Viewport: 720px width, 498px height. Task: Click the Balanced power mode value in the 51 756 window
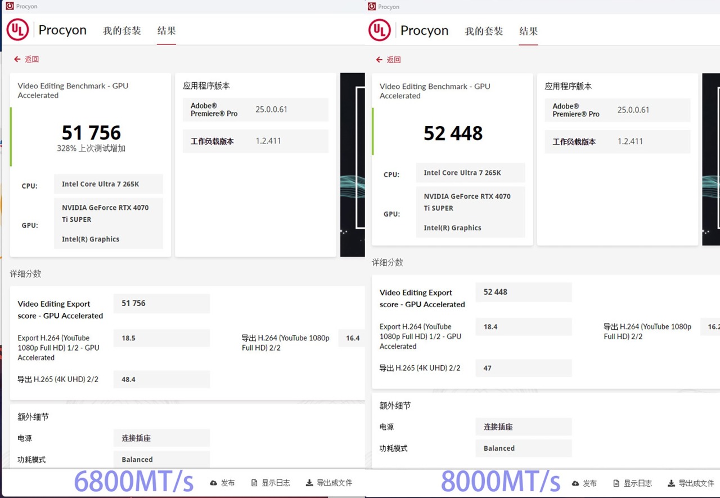162,459
